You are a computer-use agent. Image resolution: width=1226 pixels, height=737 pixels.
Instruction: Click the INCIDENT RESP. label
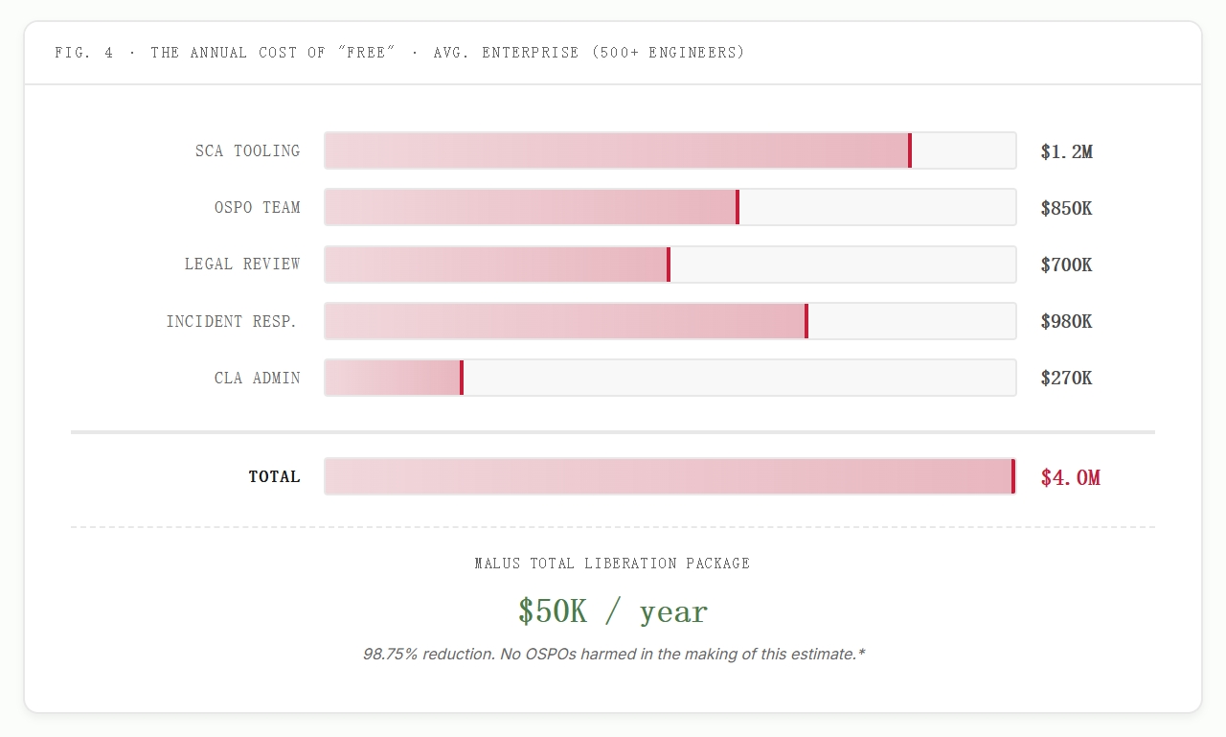[232, 321]
